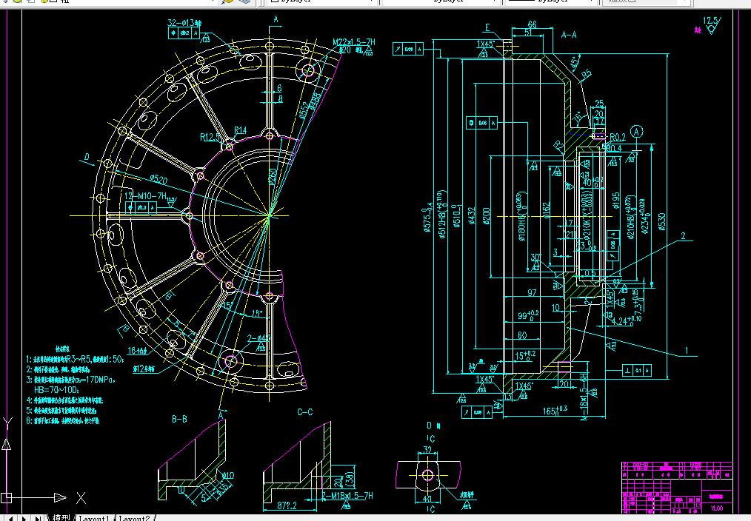Click the ø432 diameter dimension
751x521 pixels.
click(471, 216)
